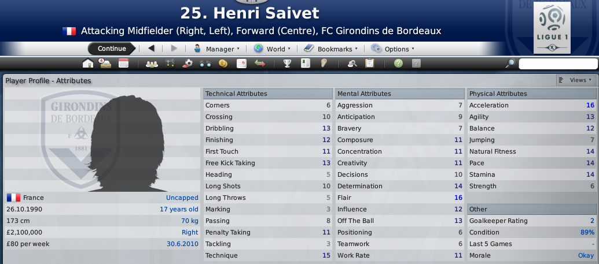Open the Views dropdown
599x264 pixels.
click(x=576, y=80)
